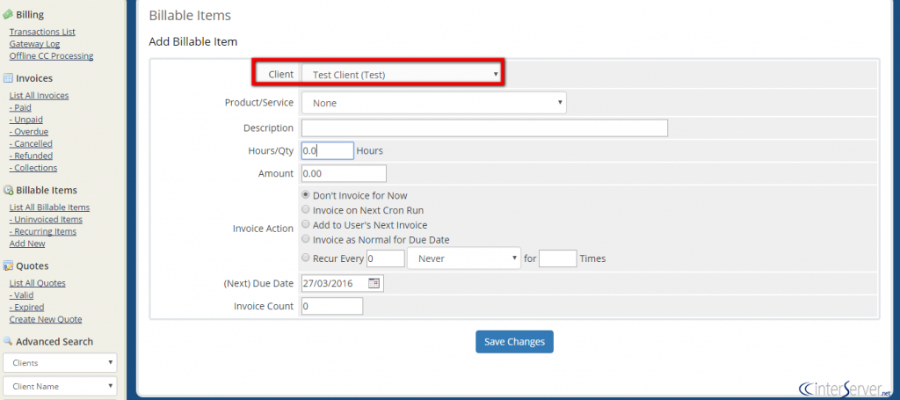Screen dimensions: 900x400
Task: Click the Billable Items section icon
Action: tap(8, 191)
